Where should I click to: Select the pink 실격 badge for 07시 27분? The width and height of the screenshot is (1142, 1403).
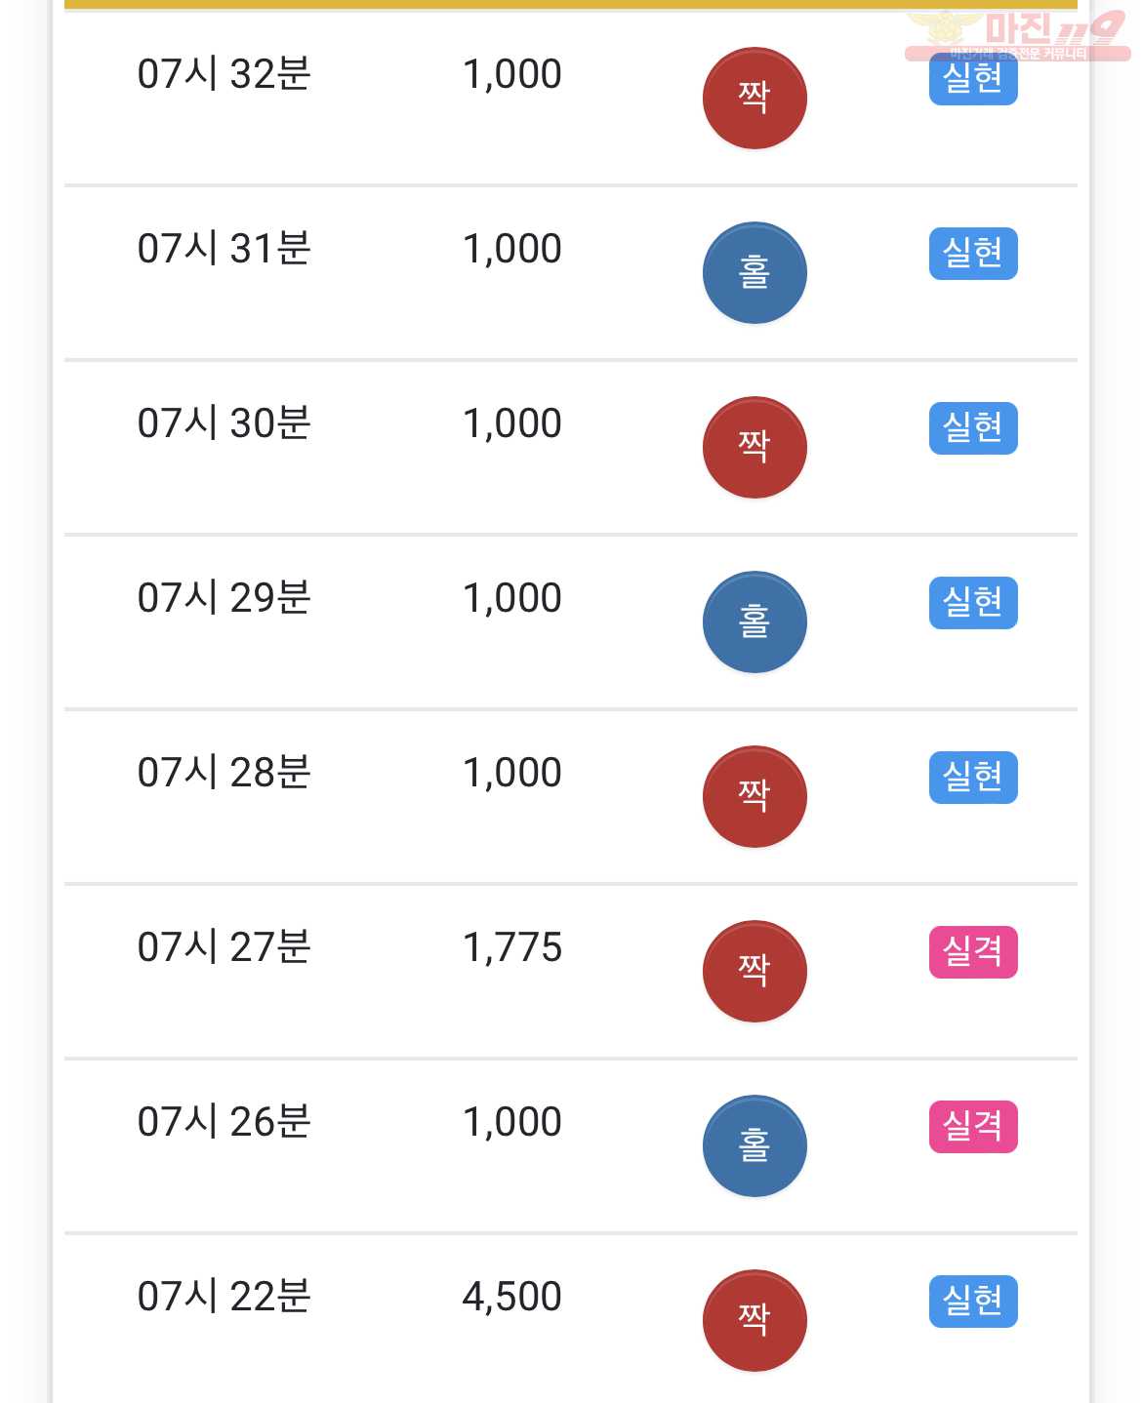click(x=973, y=952)
